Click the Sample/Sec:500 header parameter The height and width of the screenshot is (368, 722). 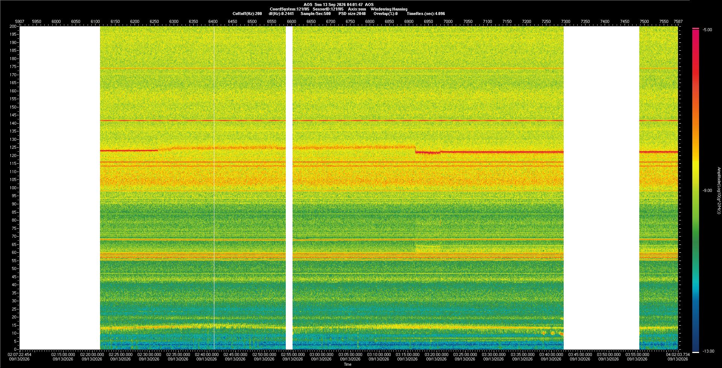315,14
